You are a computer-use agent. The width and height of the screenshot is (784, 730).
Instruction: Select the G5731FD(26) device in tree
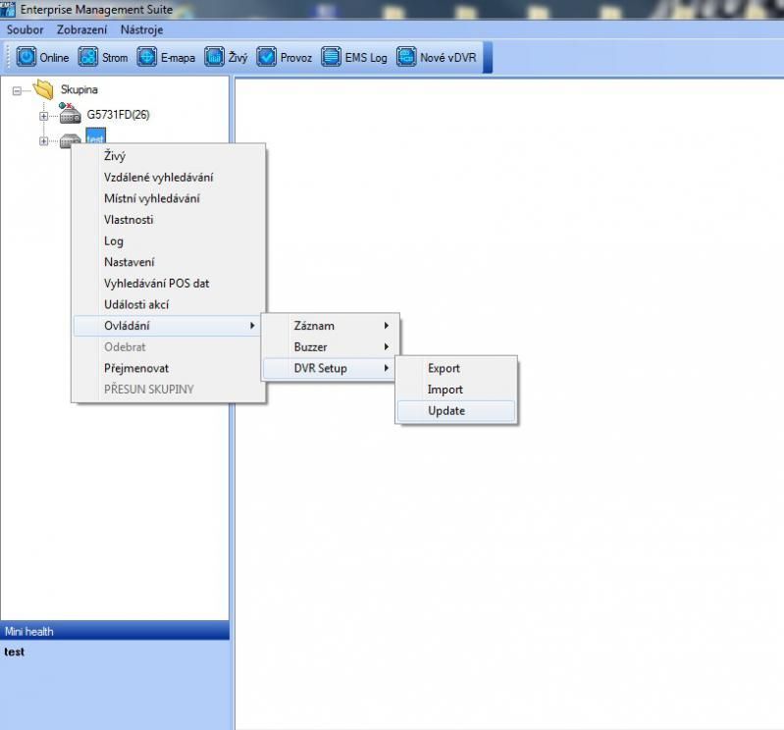click(x=117, y=115)
